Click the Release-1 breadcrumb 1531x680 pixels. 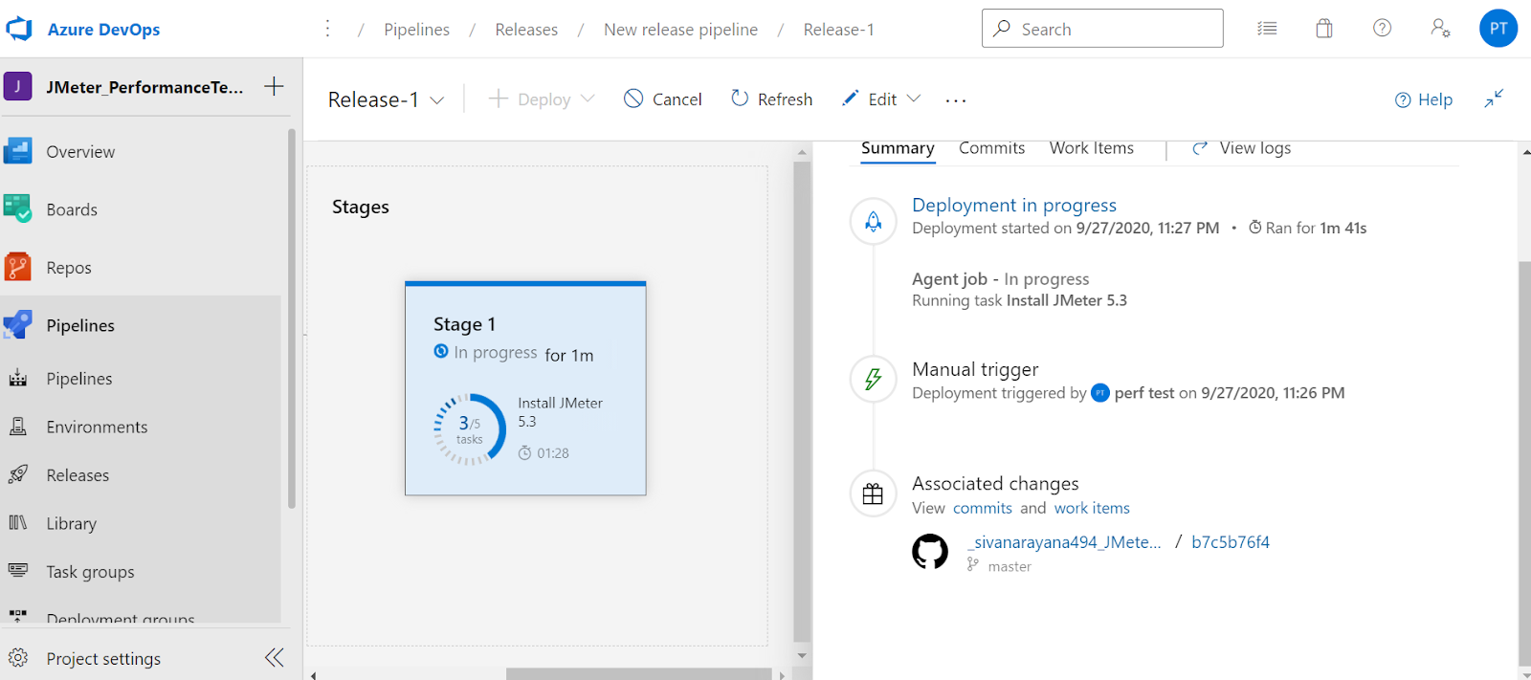coord(838,30)
